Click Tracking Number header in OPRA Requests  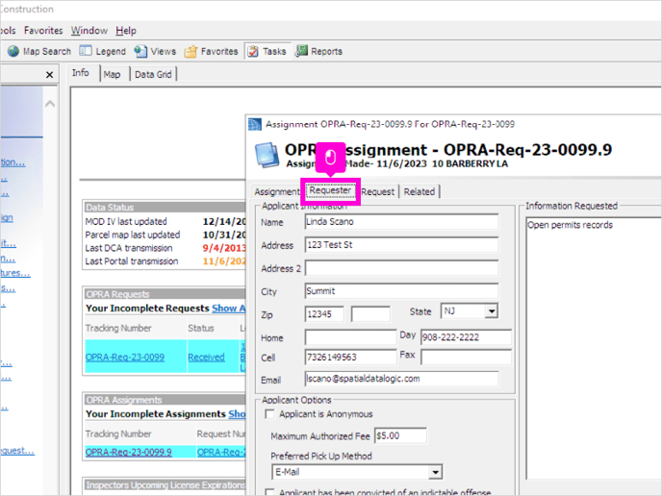[x=118, y=328]
